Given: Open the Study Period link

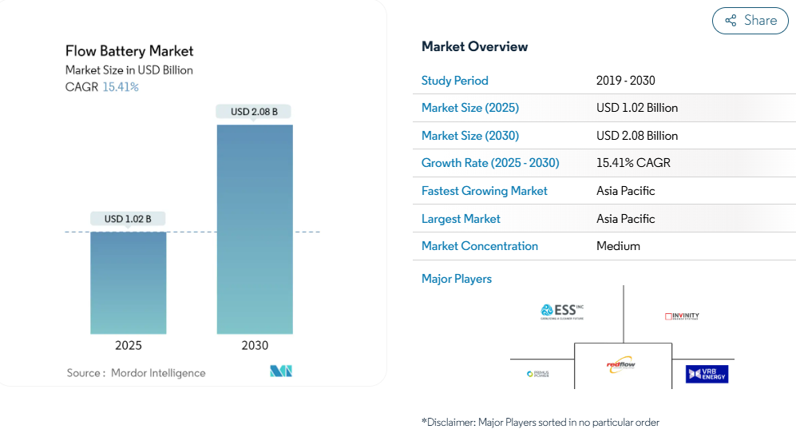Looking at the screenshot, I should point(455,80).
